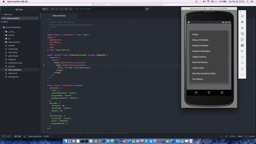Expand the ios folder
Viewport: 256px width, 144px height.
pos(4,38)
